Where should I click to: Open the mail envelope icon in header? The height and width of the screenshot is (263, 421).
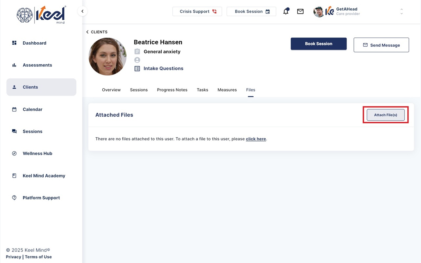click(x=300, y=11)
